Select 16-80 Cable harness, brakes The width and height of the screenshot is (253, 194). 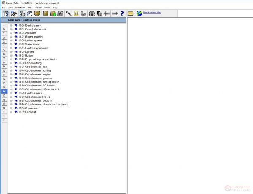[35, 97]
